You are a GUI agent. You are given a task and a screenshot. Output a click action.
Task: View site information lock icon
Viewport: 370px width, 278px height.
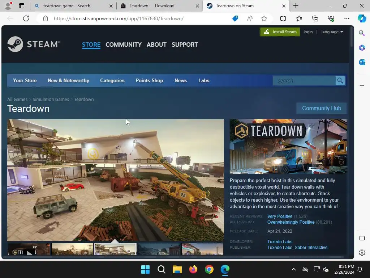click(x=46, y=18)
